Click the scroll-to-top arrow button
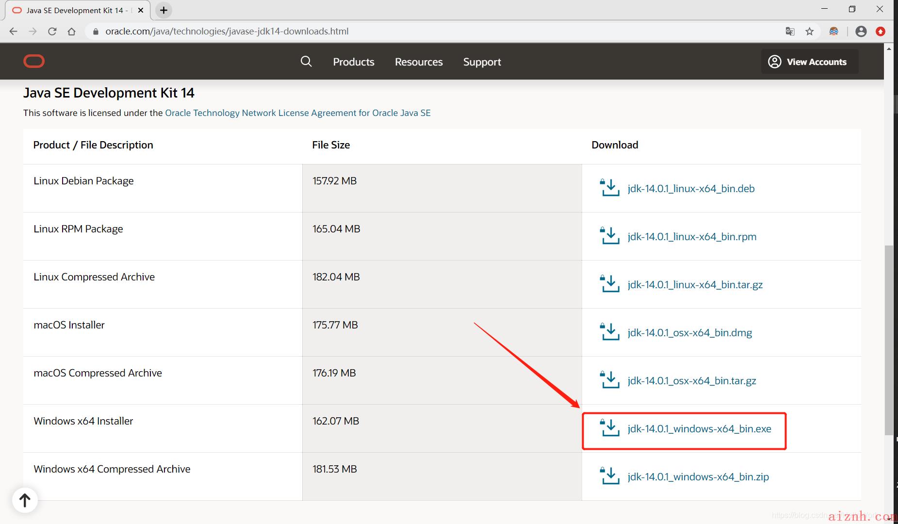Image resolution: width=898 pixels, height=524 pixels. click(x=25, y=500)
